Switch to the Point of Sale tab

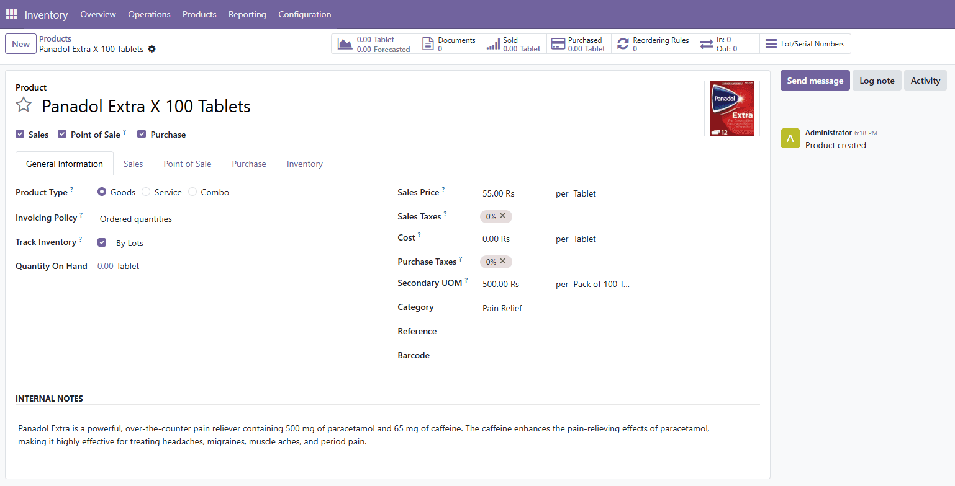point(188,164)
